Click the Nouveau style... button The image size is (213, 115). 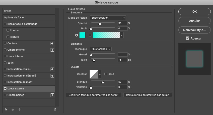[x=194, y=30]
